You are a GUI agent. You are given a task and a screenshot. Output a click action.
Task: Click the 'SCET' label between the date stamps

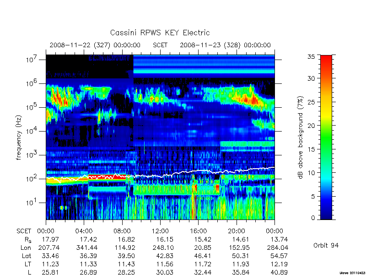(160, 45)
